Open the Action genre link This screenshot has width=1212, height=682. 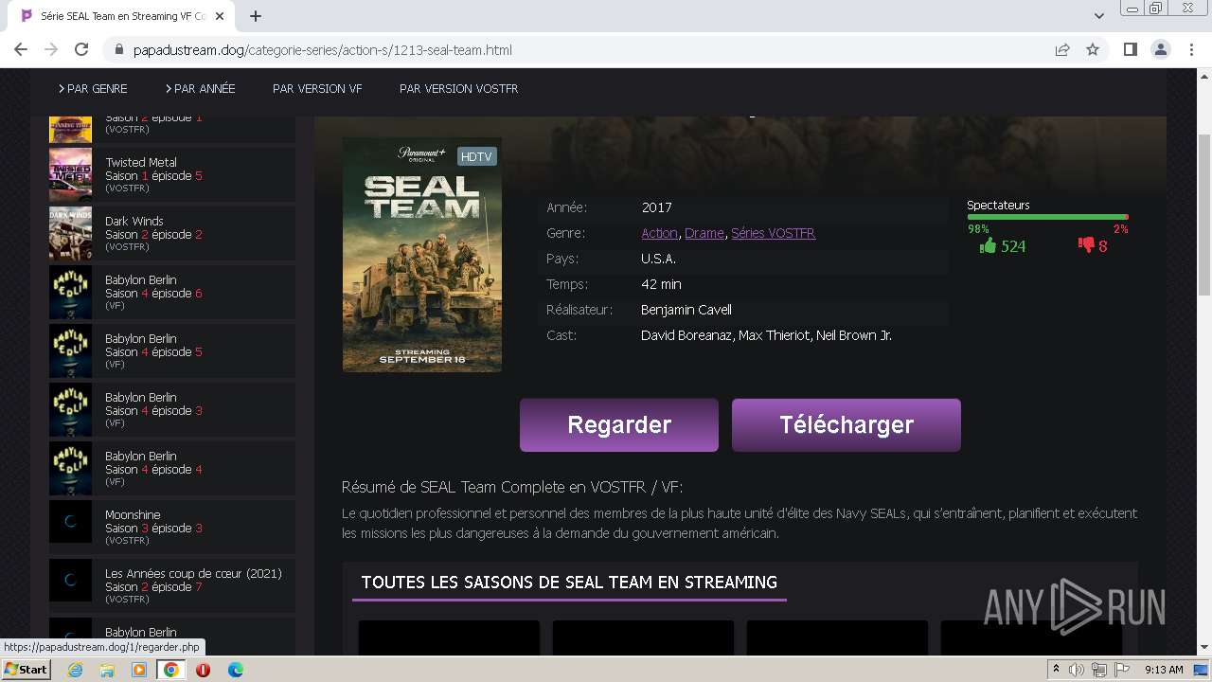click(x=659, y=233)
